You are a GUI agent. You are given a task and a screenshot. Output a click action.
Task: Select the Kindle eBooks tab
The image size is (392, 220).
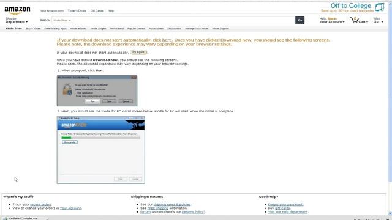click(78, 29)
